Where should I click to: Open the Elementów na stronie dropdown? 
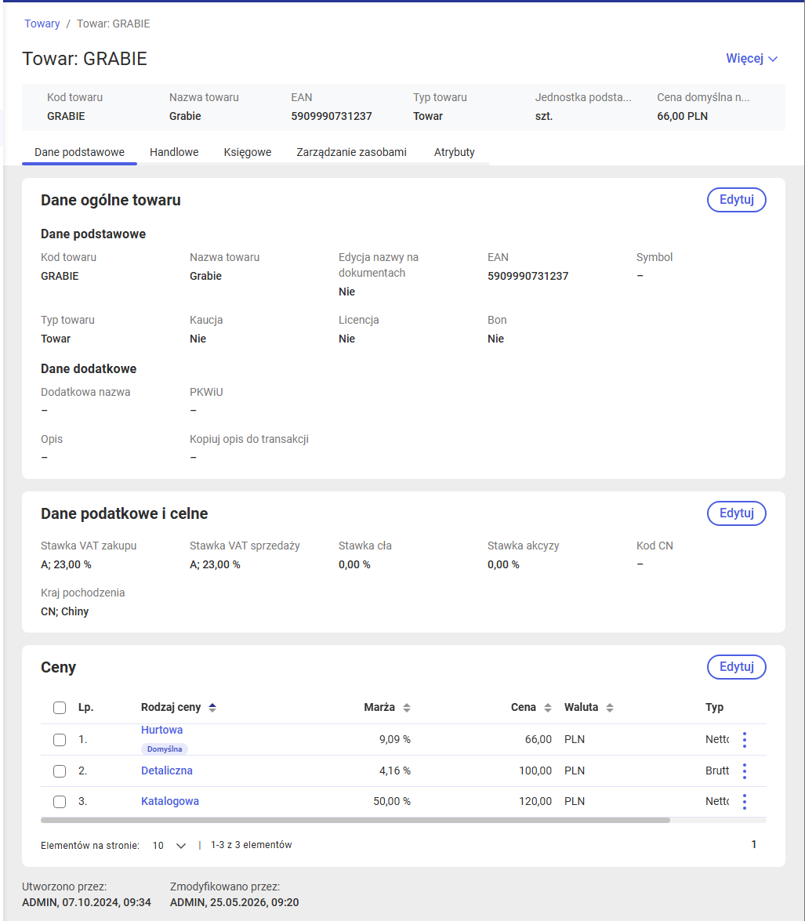[169, 845]
